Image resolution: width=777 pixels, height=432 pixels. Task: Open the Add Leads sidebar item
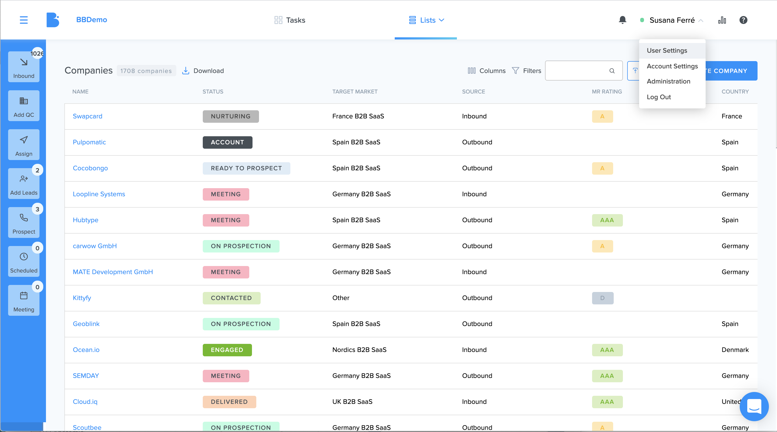point(24,183)
